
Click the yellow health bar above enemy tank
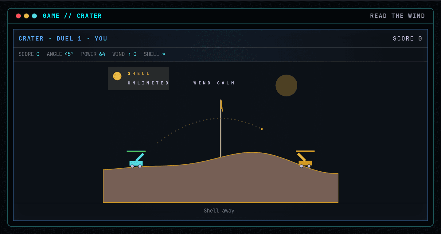(305, 151)
